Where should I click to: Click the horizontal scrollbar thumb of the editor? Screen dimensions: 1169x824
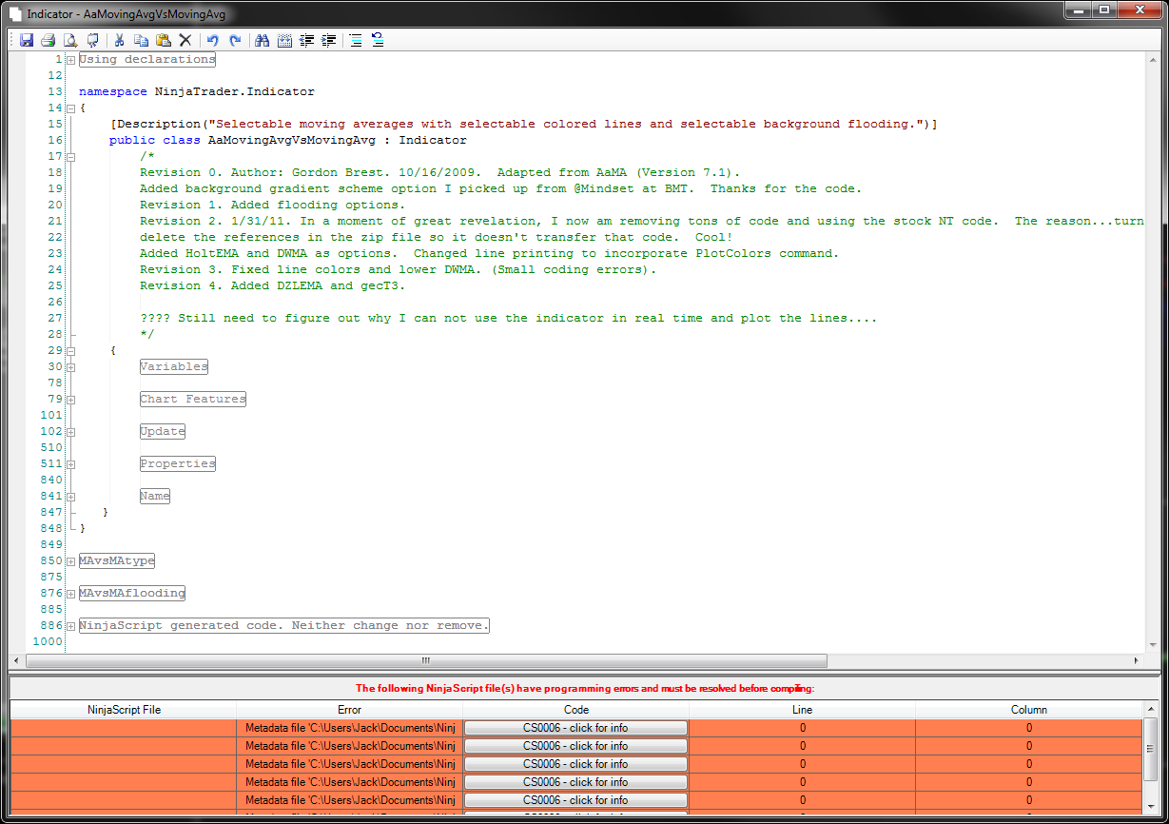point(425,661)
